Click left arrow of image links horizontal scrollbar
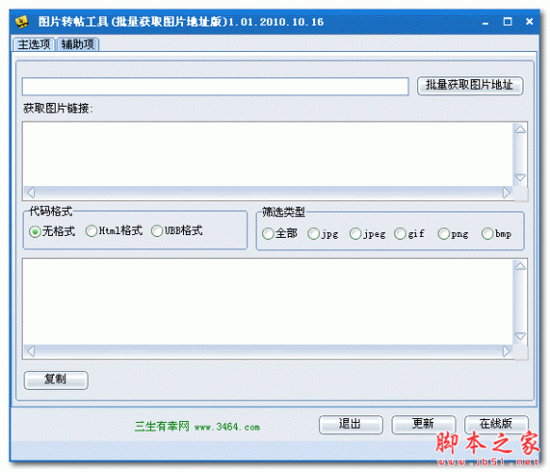Screen dimensions: 550x472 tap(31, 193)
